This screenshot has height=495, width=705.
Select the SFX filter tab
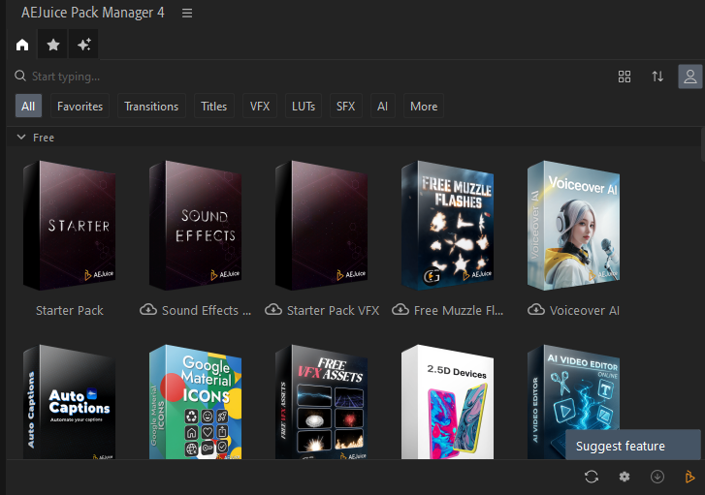(x=346, y=106)
